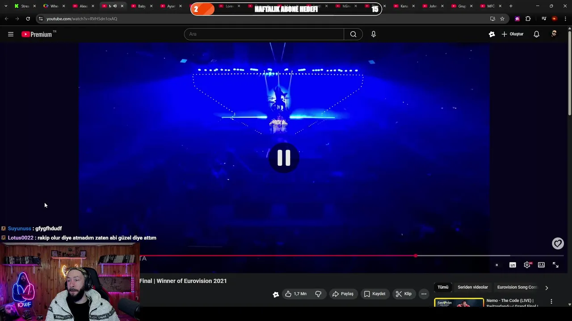Click the red progress bar scrubber dot

coord(416,256)
